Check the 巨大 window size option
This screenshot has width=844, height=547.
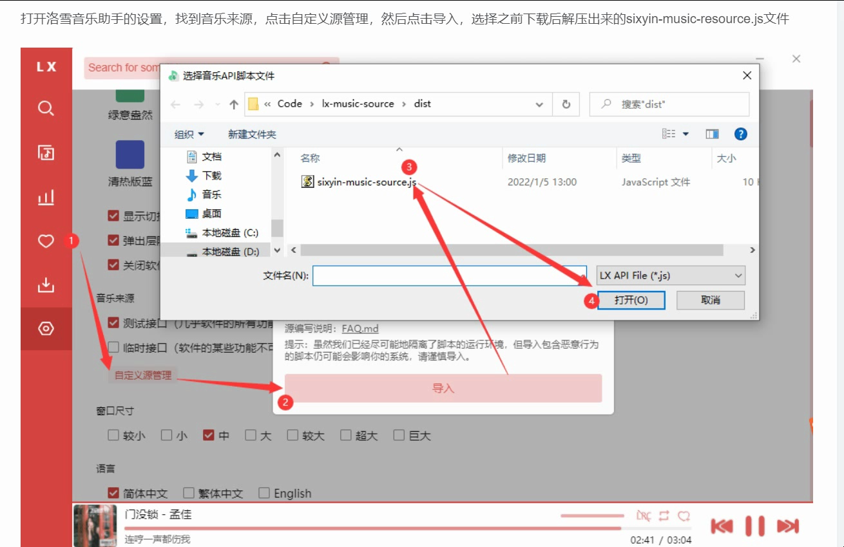pos(399,435)
